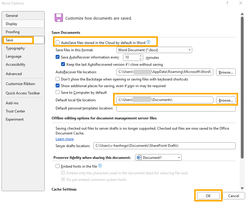The width and height of the screenshot is (246, 202).
Task: Confirm with the OK button
Action: tap(208, 196)
